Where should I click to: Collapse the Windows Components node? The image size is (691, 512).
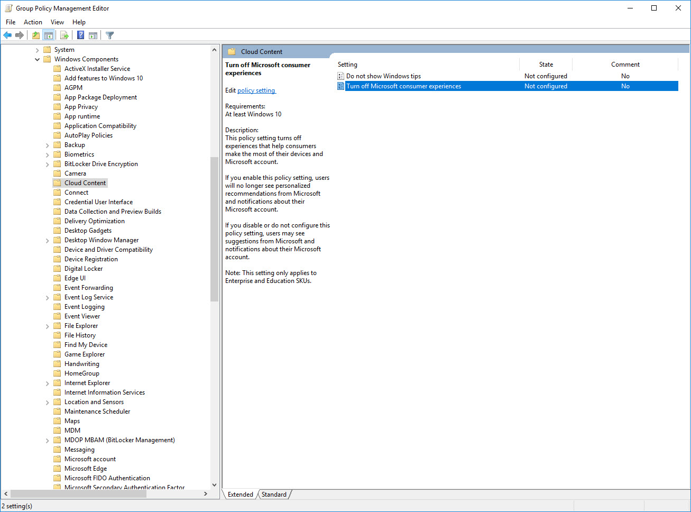[37, 60]
